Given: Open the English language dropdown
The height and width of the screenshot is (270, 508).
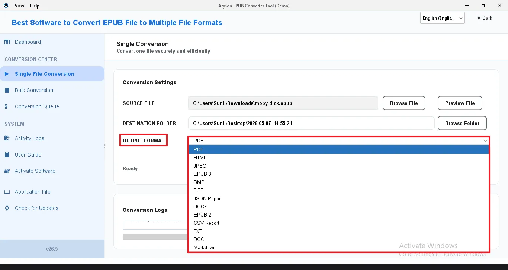Looking at the screenshot, I should tap(443, 18).
